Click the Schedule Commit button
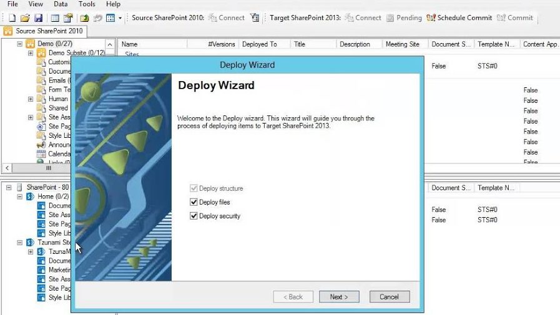Image resolution: width=560 pixels, height=315 pixels. 459,17
